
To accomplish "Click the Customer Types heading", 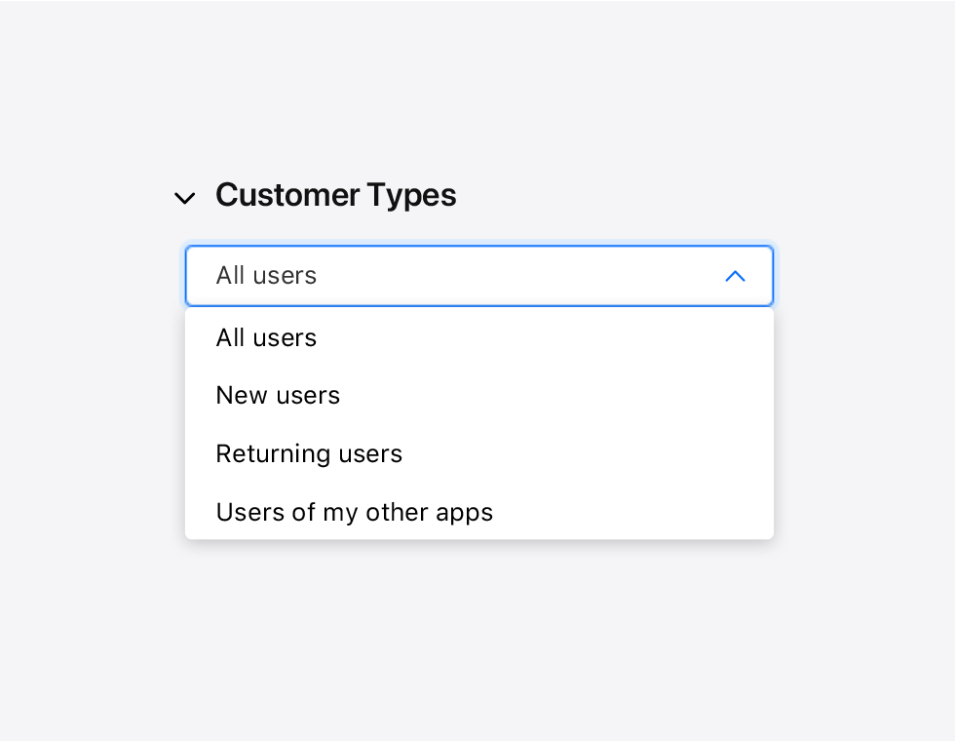I will click(x=335, y=195).
